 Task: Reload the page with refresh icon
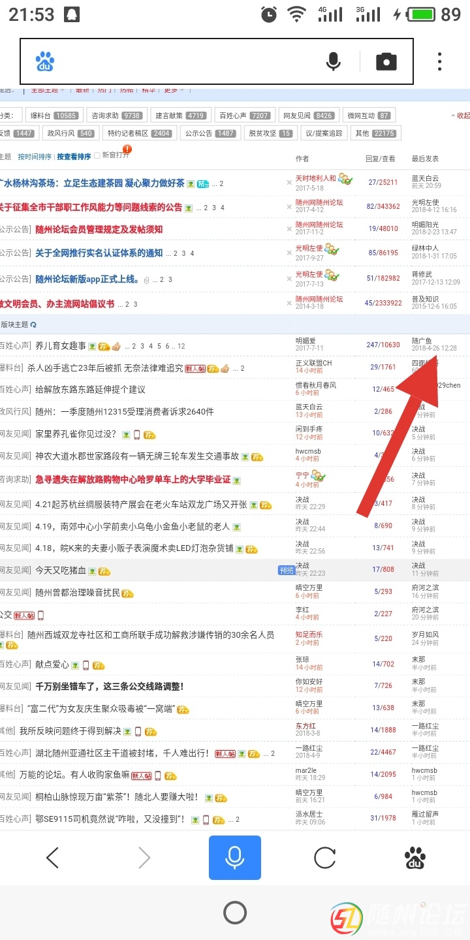pyautogui.click(x=324, y=858)
